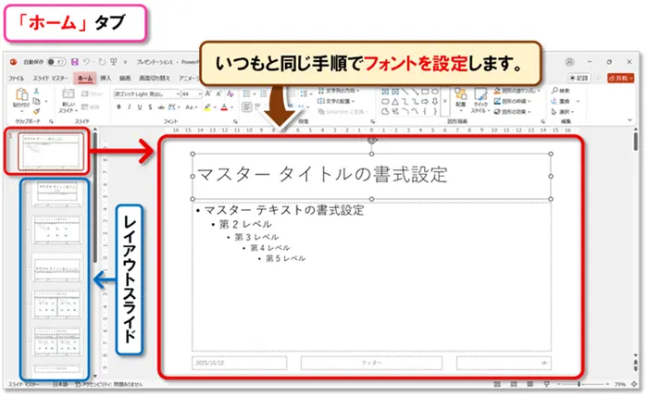648x397 pixels.
Task: Expand the highlight color dropdown arrow
Action: tap(215, 107)
